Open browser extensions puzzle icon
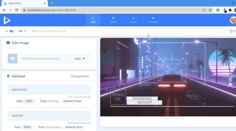The image size is (236, 131). pos(230,10)
